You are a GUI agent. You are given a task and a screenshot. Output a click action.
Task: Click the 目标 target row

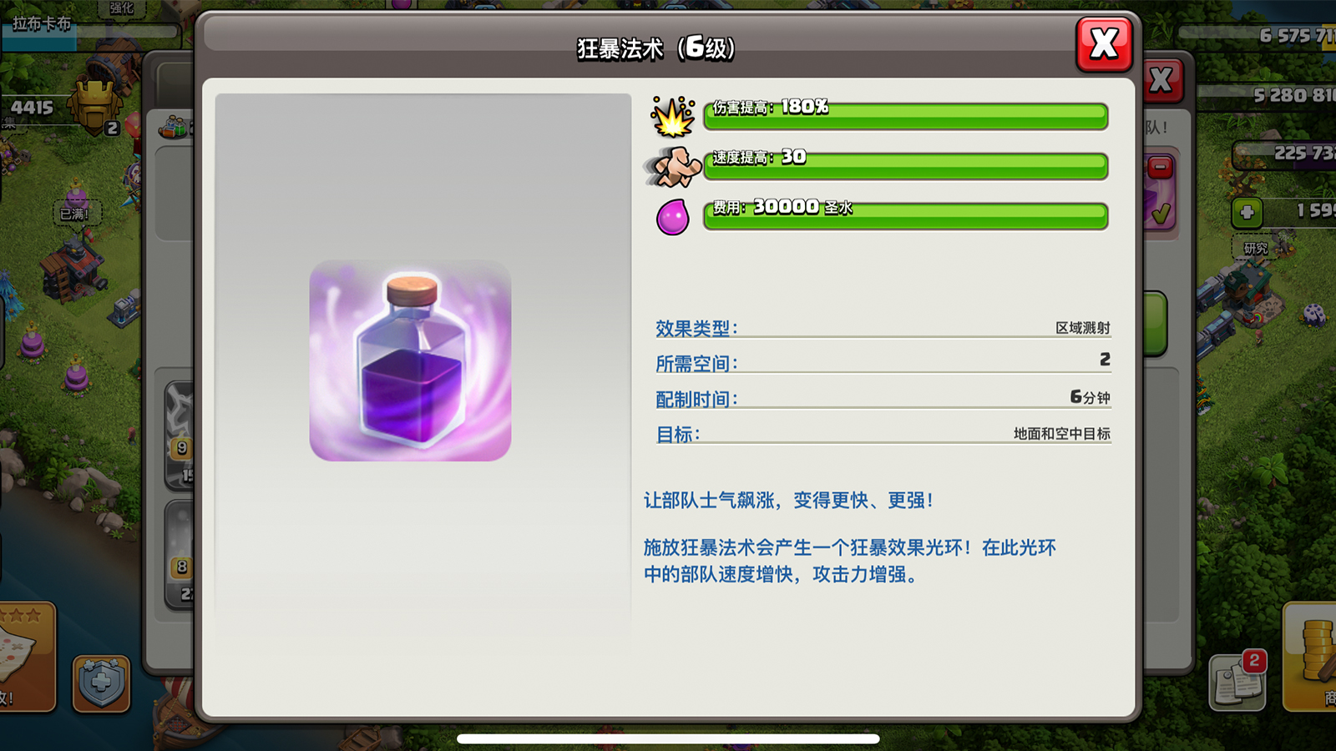tap(883, 434)
